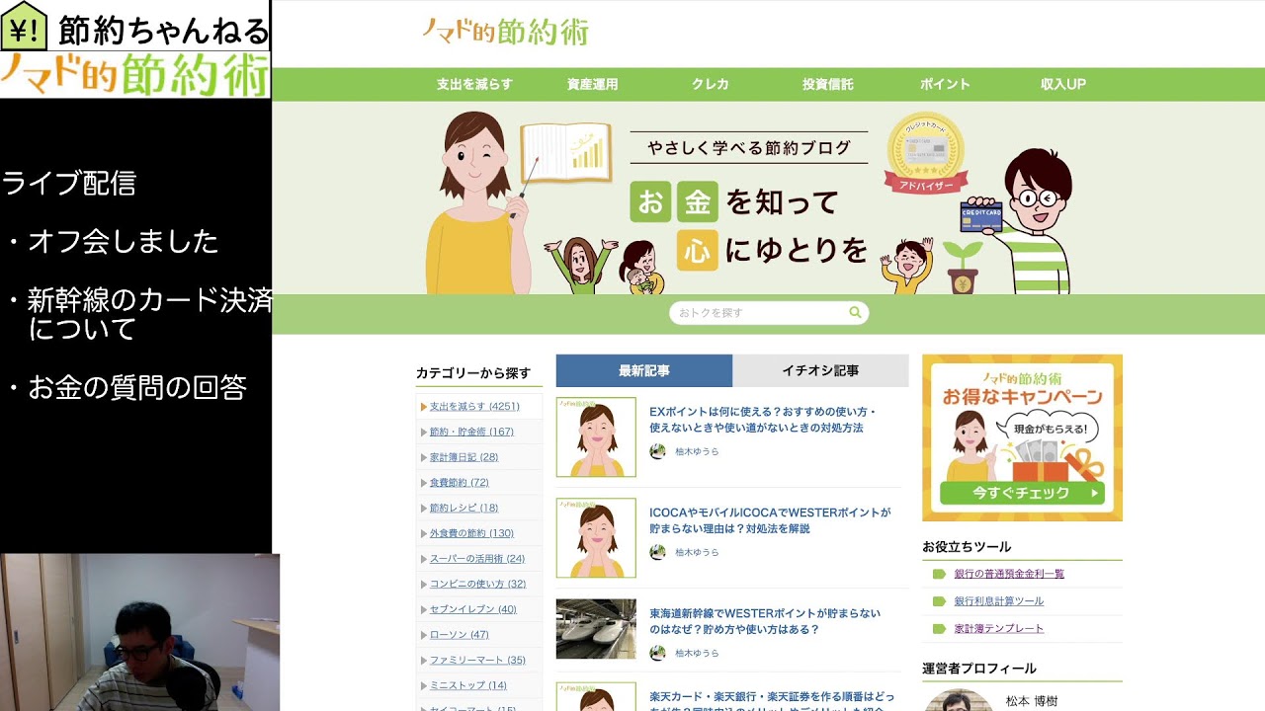
Task: Open category ファミリーマート (35)
Action: pyautogui.click(x=477, y=660)
